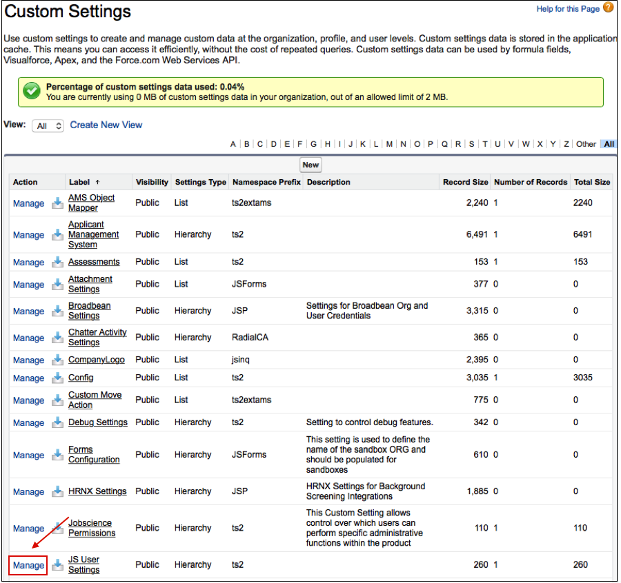
Task: Open Help for this Page link
Action: (x=568, y=9)
